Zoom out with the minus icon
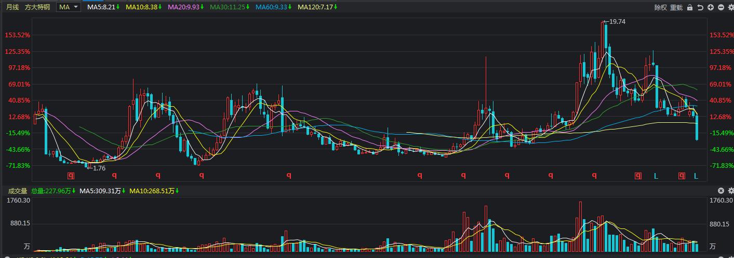Viewport: 734px width, 258px height. [x=721, y=7]
